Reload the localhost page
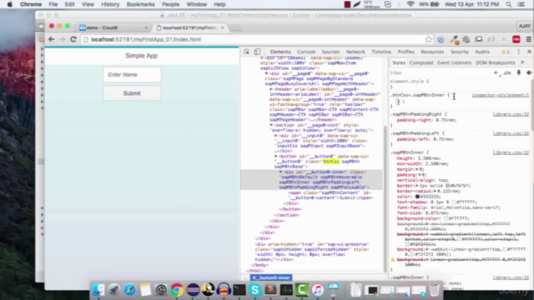This screenshot has width=534, height=300. [73, 39]
